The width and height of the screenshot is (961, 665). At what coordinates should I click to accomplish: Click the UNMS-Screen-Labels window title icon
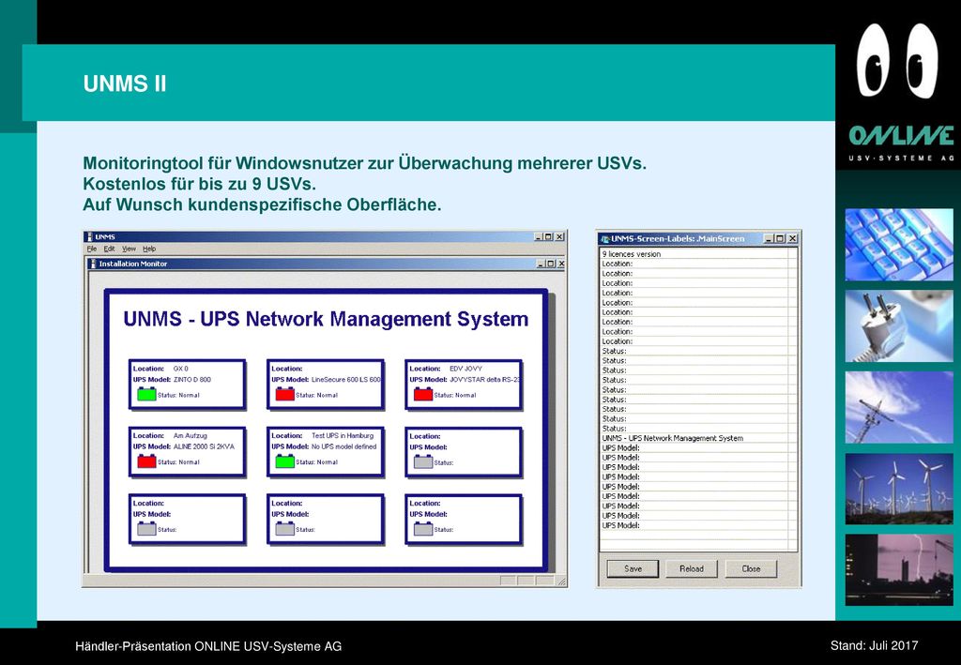(605, 239)
